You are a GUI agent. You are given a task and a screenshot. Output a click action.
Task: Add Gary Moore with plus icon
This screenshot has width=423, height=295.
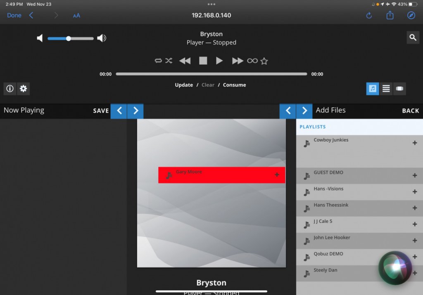click(x=277, y=175)
